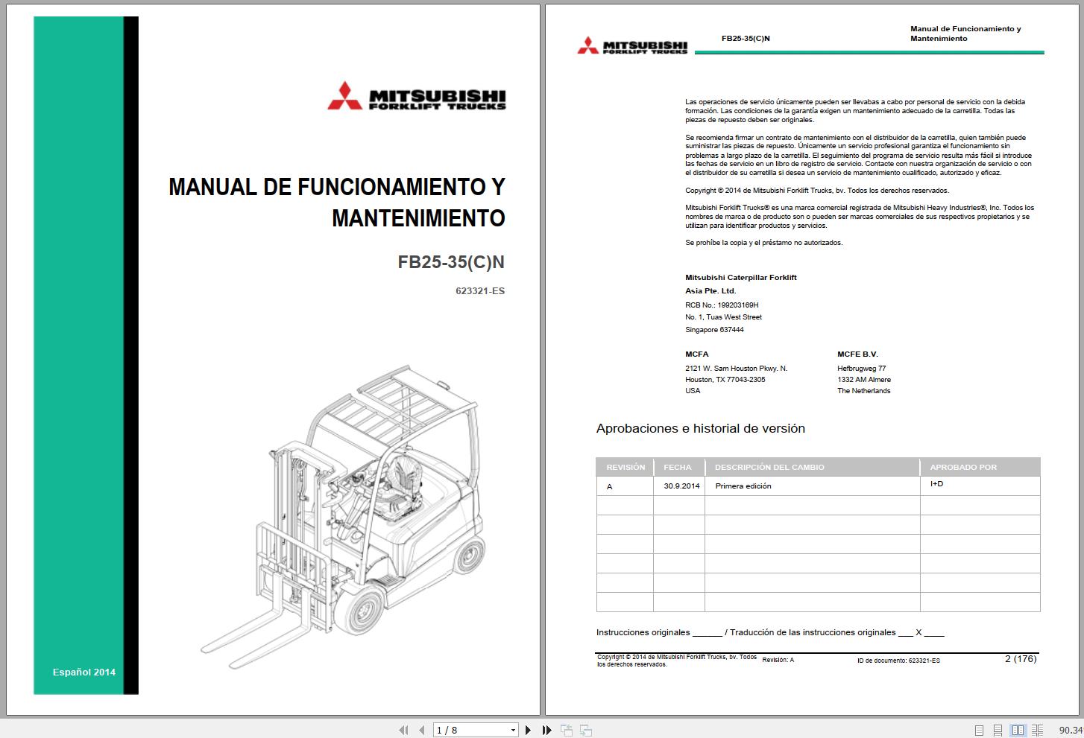Viewport: 1084px width, 738px height.
Task: Click 'Se prohíbe la copia' notice line
Action: 764,243
